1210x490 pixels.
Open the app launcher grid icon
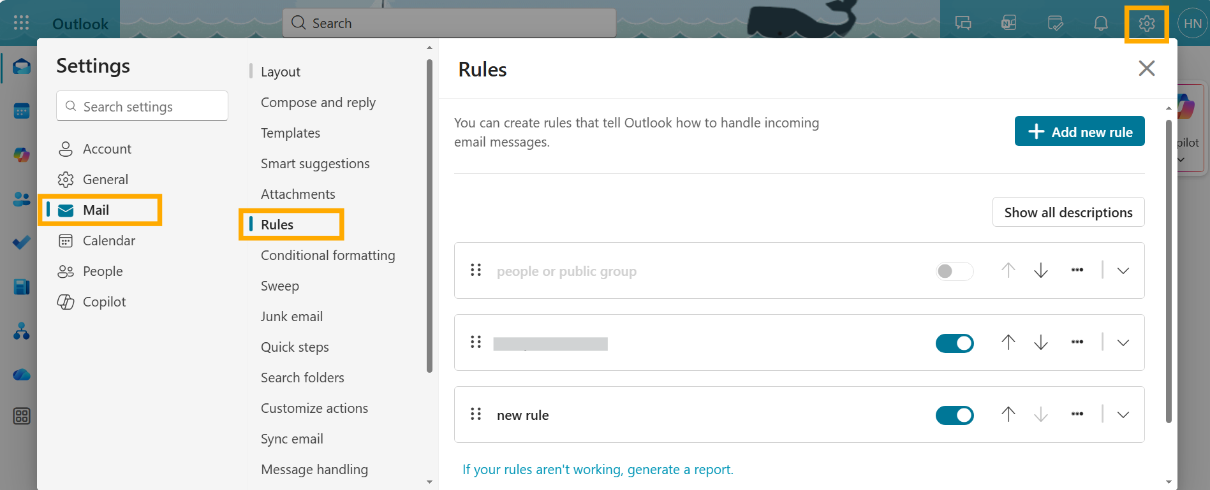tap(21, 23)
